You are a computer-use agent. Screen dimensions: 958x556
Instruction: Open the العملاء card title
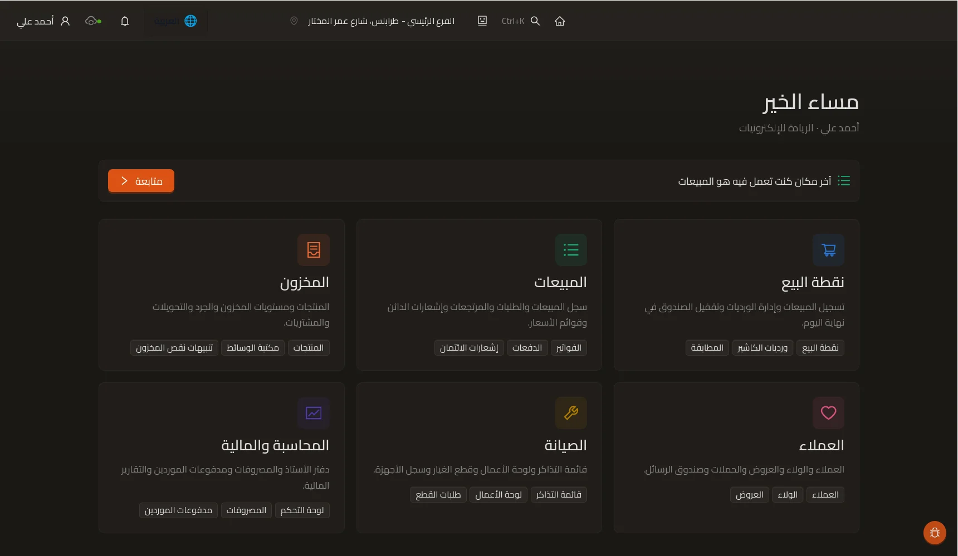click(x=822, y=446)
